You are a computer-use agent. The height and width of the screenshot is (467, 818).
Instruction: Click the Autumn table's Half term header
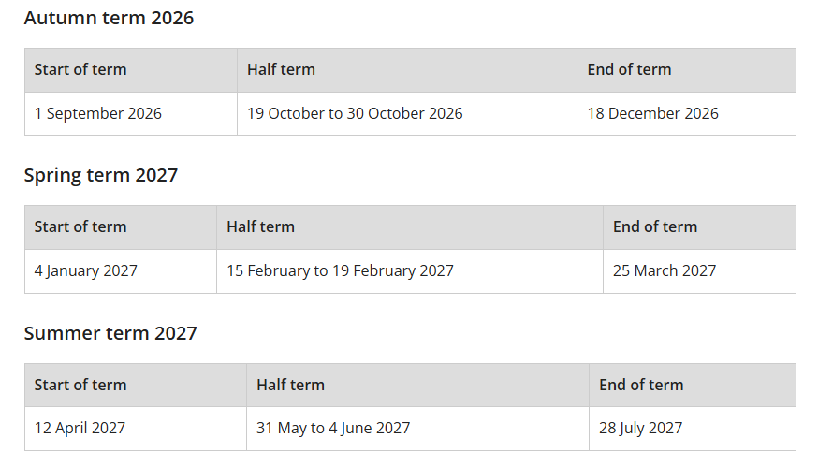tap(281, 69)
